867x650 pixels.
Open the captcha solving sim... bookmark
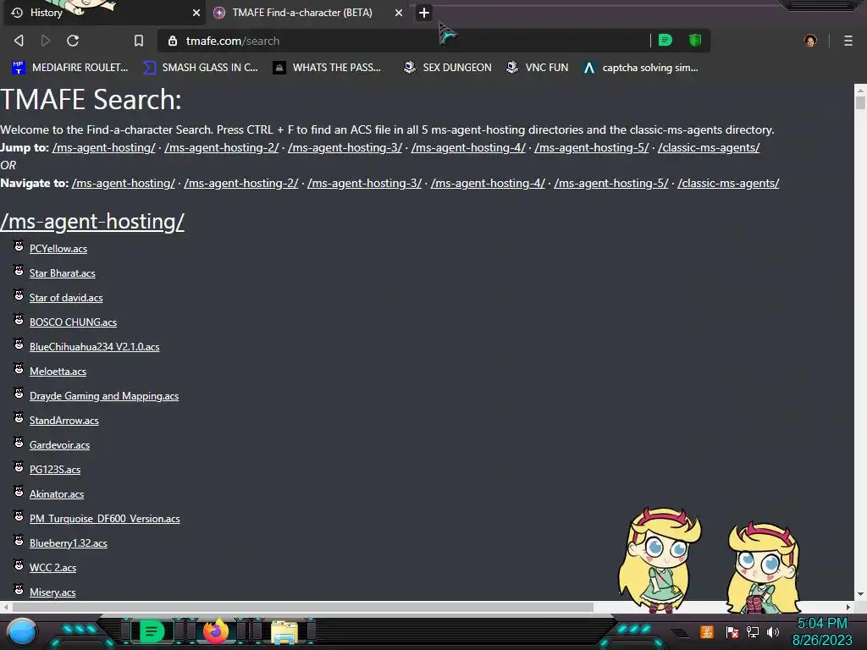(x=641, y=68)
